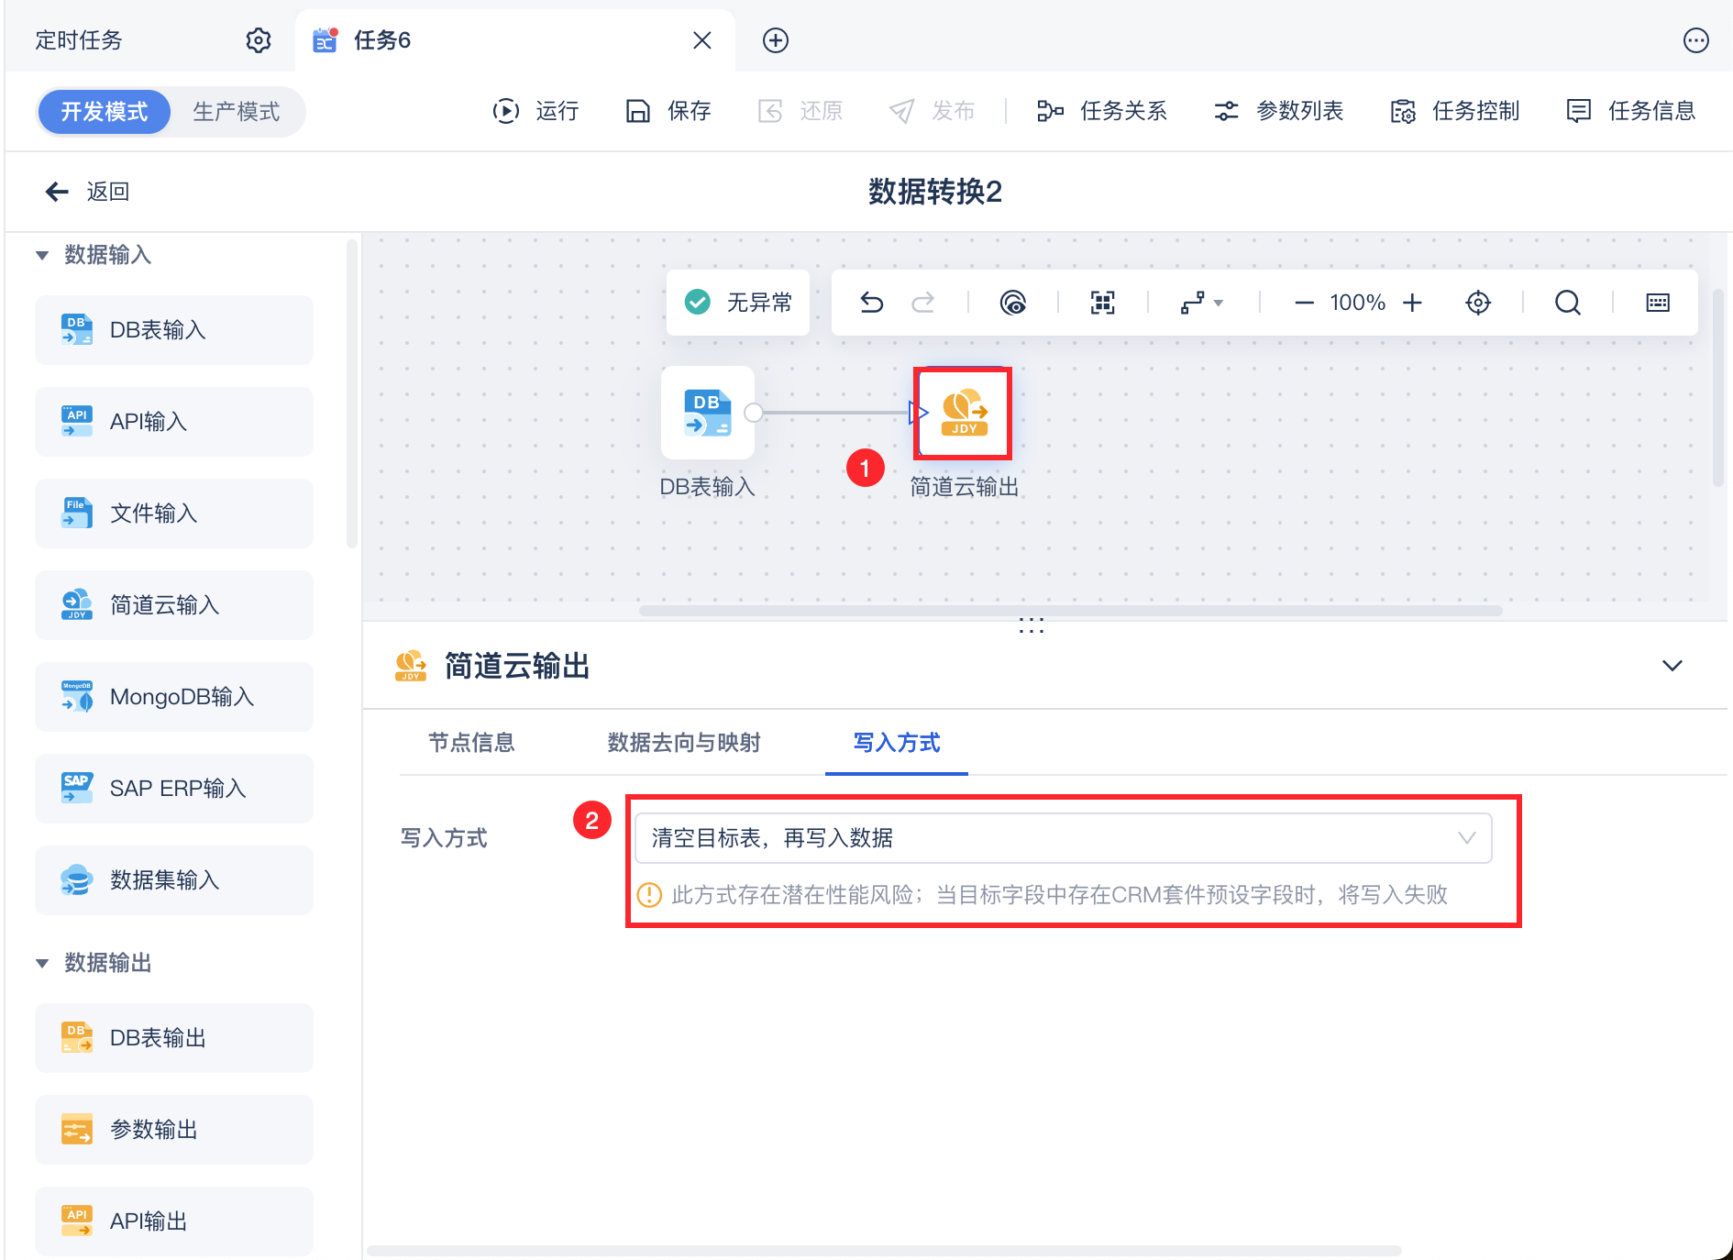Select the 简道云输出 node on canvas
This screenshot has width=1733, height=1260.
[963, 414]
